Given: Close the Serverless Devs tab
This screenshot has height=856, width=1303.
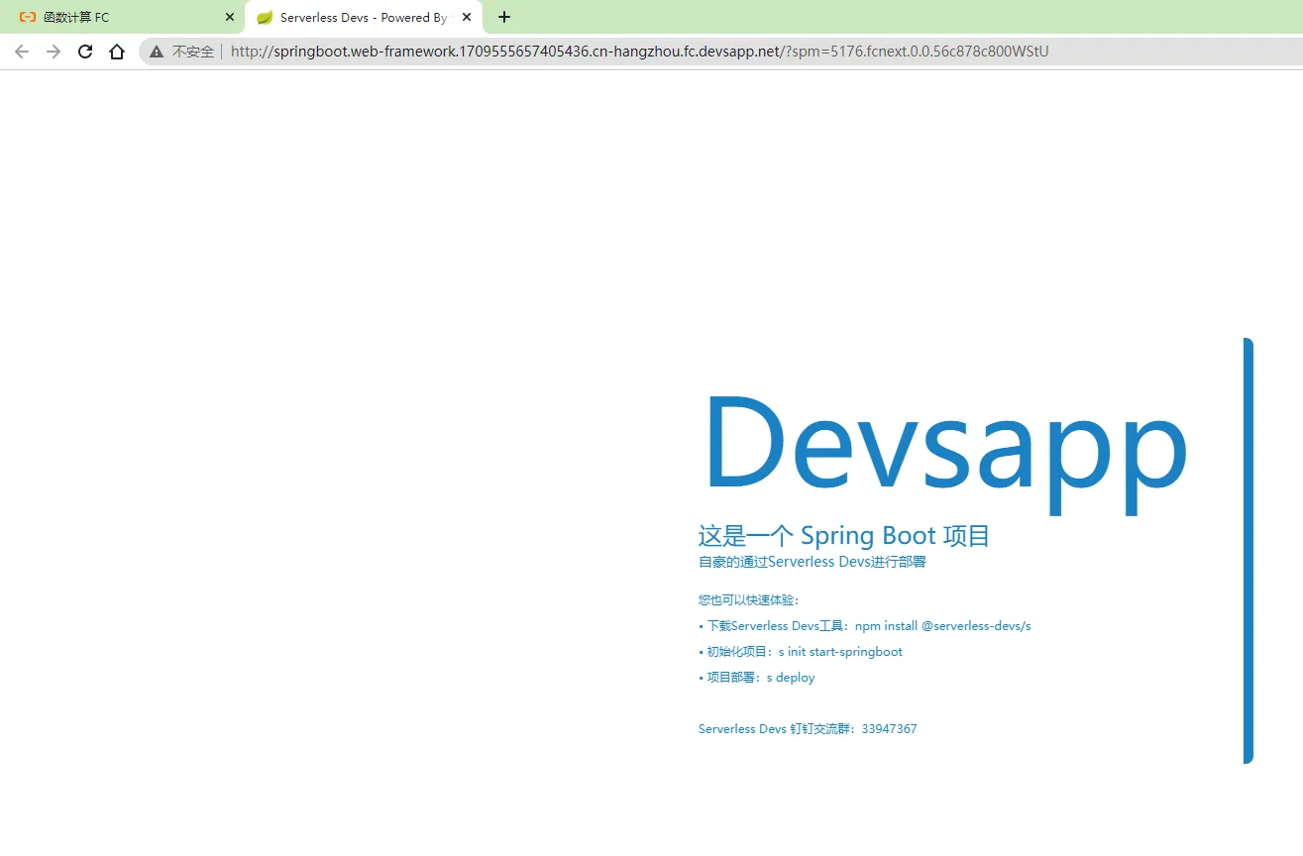Looking at the screenshot, I should click(467, 18).
